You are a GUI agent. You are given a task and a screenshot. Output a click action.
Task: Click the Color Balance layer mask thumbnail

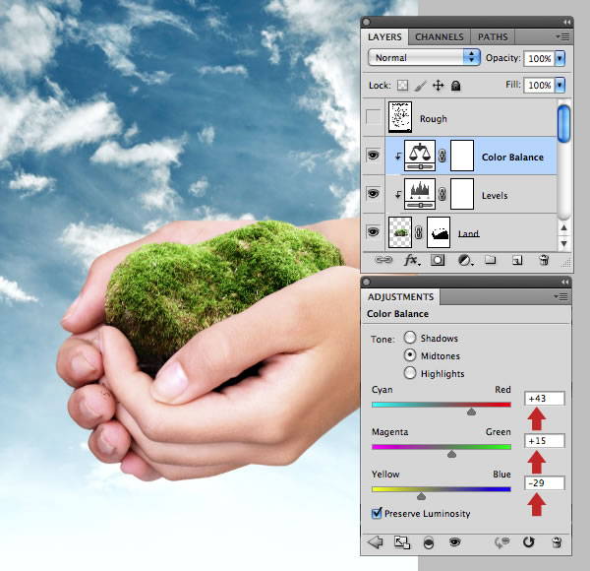point(462,156)
